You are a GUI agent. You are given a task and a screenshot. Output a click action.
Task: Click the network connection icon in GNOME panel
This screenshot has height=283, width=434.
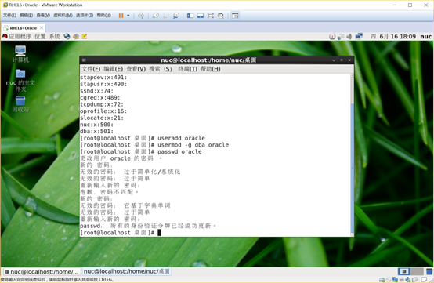(341, 37)
